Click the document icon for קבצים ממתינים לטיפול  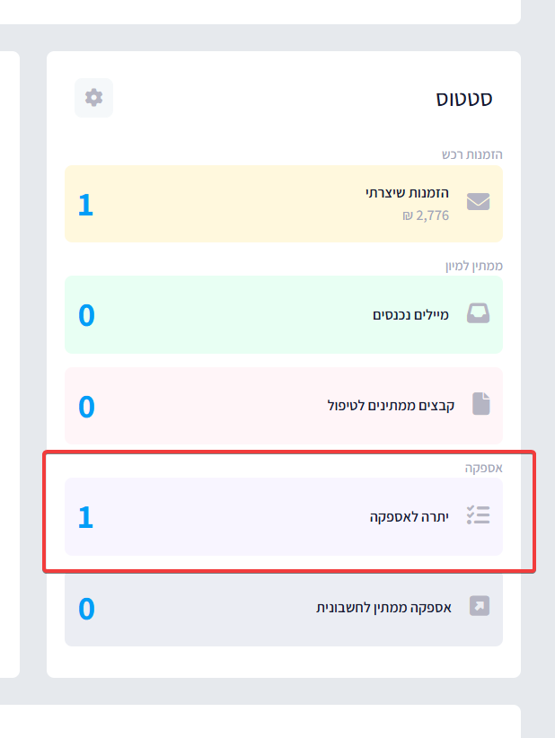click(481, 405)
